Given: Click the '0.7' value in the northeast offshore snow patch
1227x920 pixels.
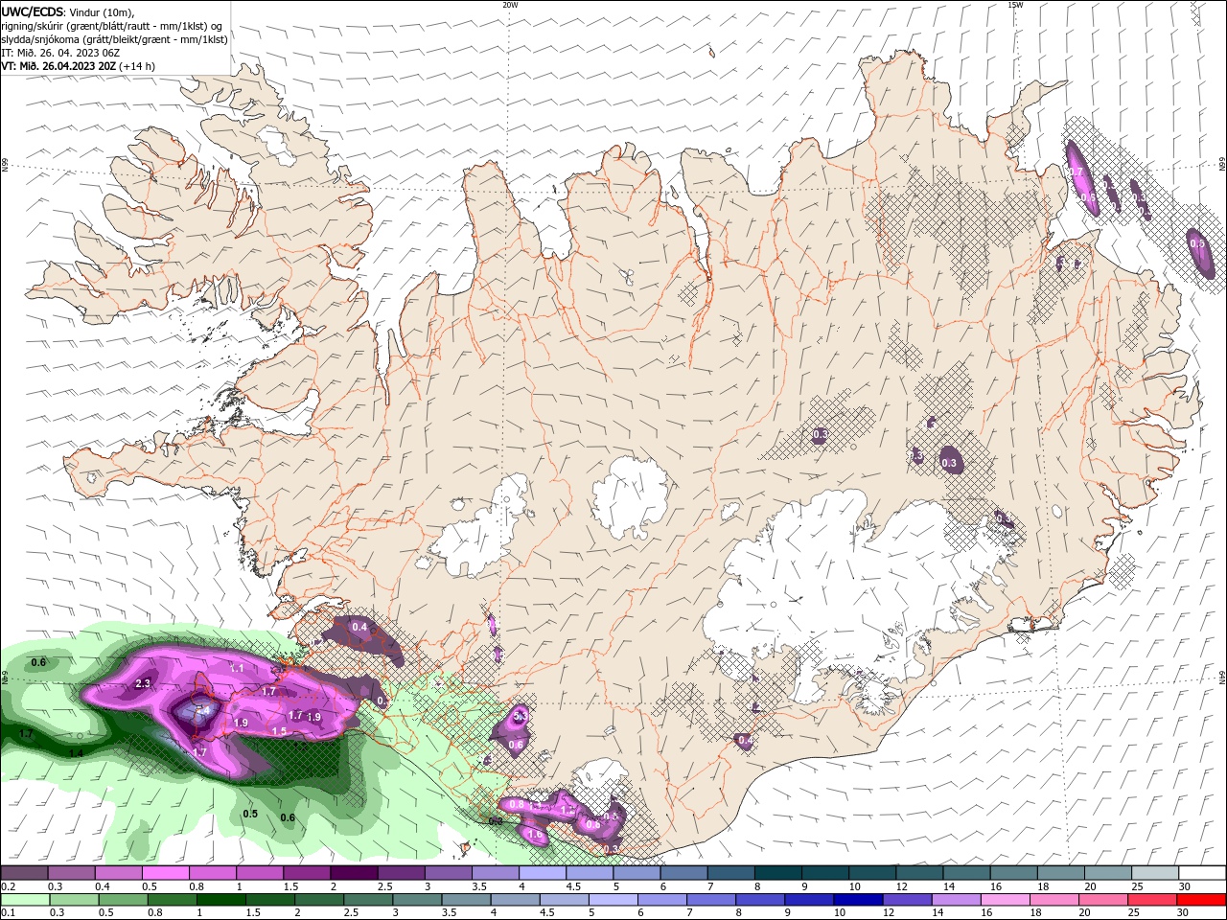Looking at the screenshot, I should click(x=1076, y=172).
